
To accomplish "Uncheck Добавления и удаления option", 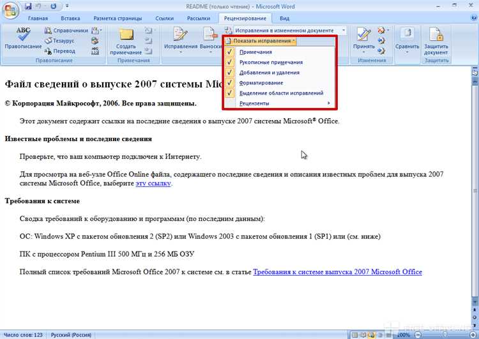I will (x=280, y=73).
